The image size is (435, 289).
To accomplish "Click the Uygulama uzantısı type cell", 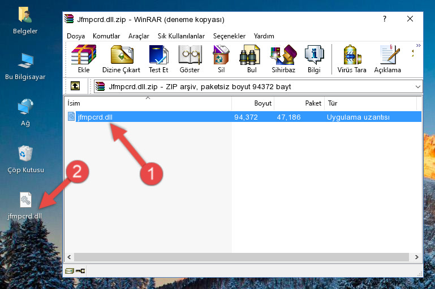I will pos(358,117).
